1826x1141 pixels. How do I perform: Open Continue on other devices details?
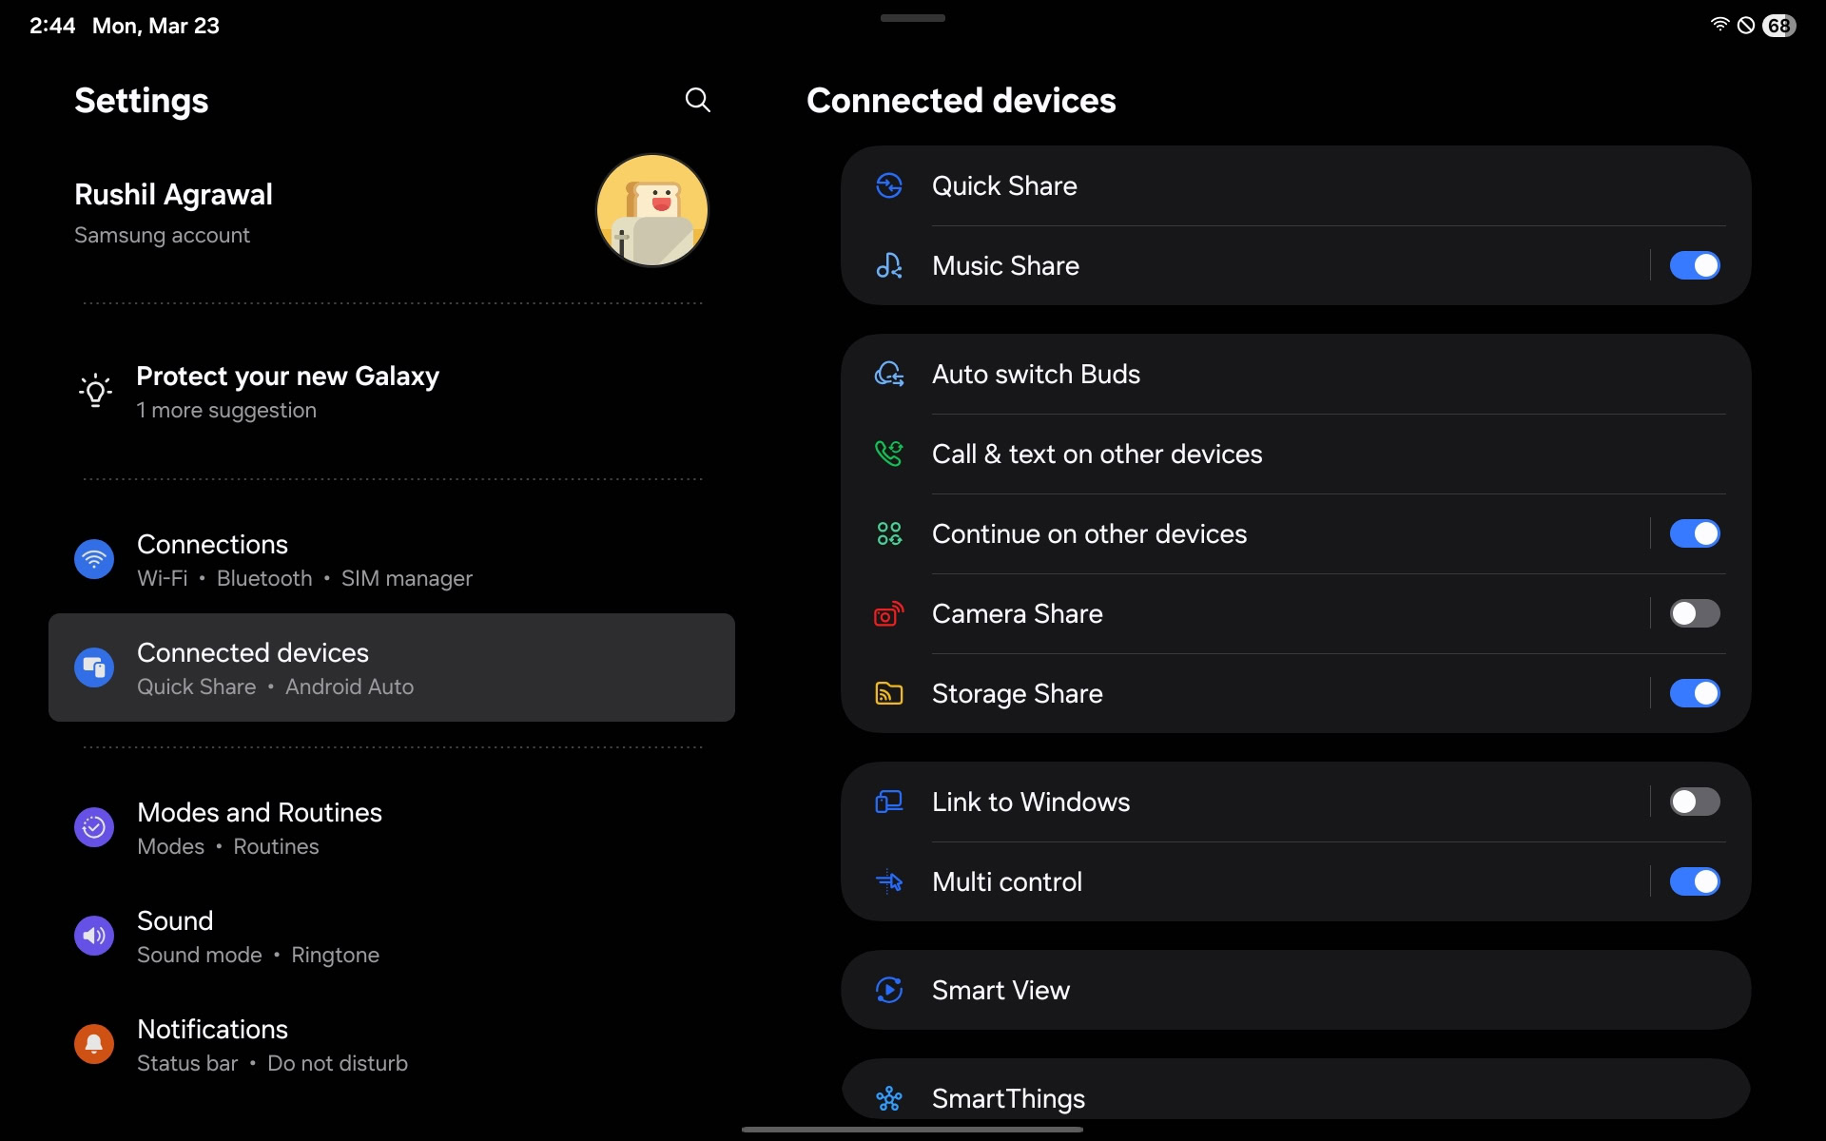pyautogui.click(x=1244, y=533)
